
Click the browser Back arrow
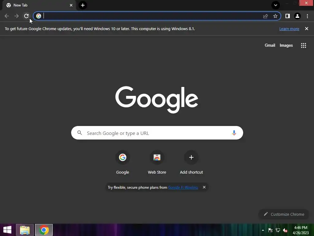pyautogui.click(x=7, y=16)
